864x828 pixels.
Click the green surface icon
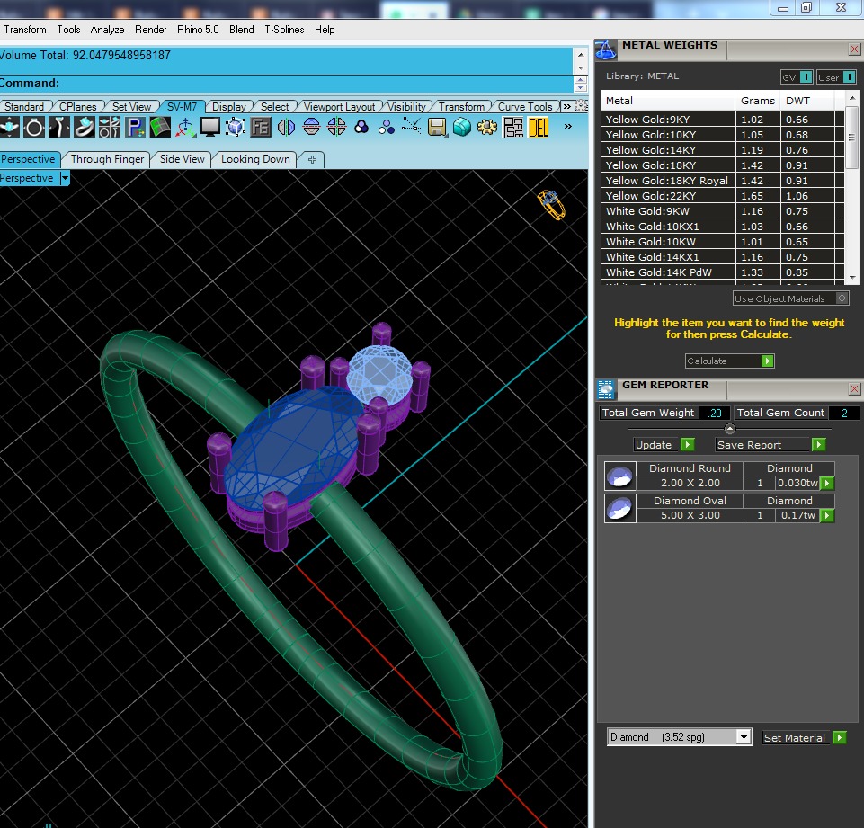tap(160, 128)
